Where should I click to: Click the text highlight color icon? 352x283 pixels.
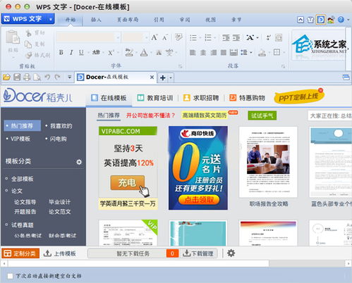129,52
